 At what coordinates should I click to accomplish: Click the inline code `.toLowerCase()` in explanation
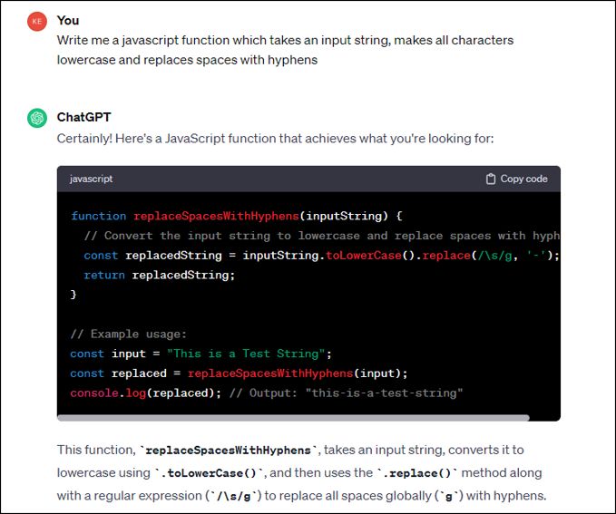click(x=210, y=473)
